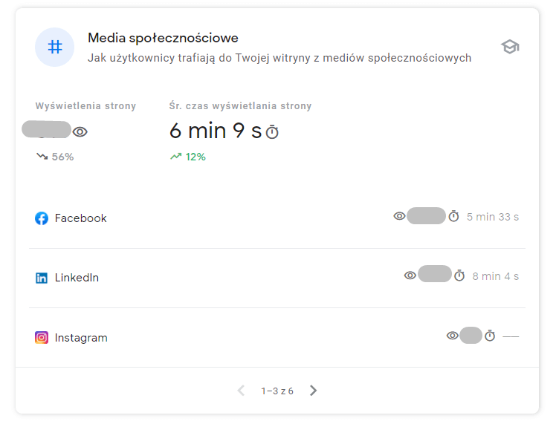Click the Instagram logo icon
This screenshot has width=556, height=424.
point(42,337)
